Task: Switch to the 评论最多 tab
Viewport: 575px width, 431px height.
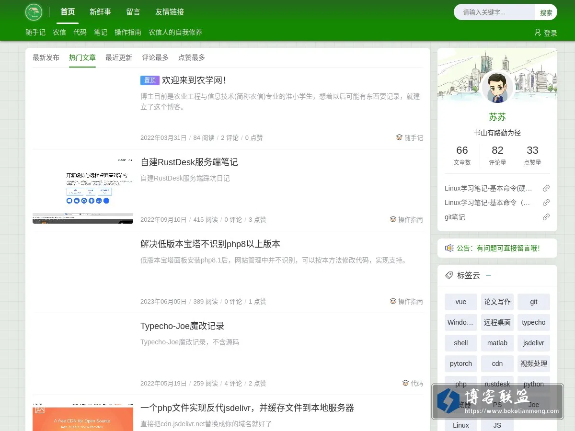Action: click(x=155, y=57)
